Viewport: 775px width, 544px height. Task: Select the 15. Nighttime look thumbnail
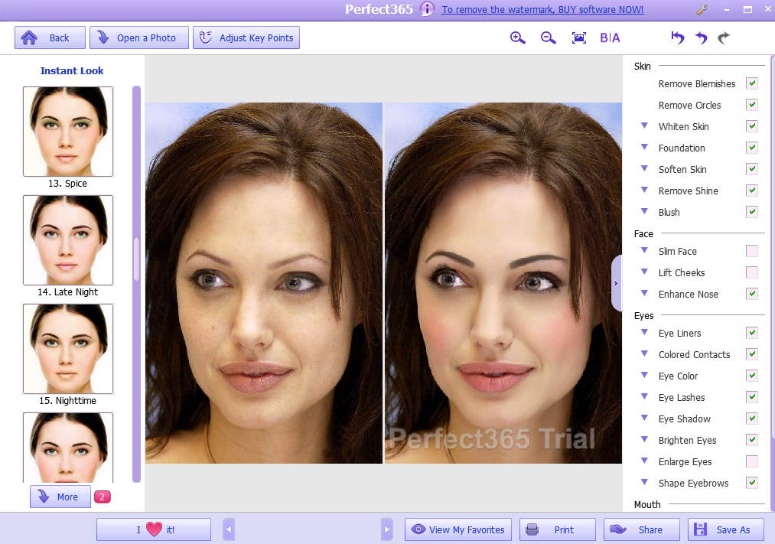point(68,349)
